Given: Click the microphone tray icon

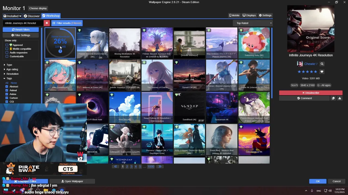Looking at the screenshot, I should (312, 191).
